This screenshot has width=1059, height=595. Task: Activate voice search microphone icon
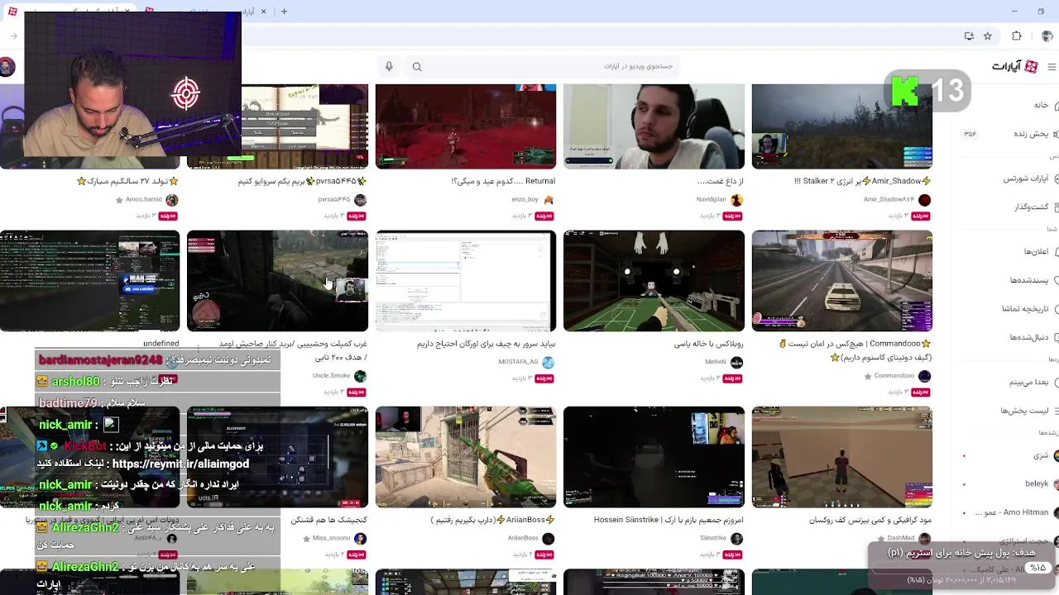coord(389,66)
